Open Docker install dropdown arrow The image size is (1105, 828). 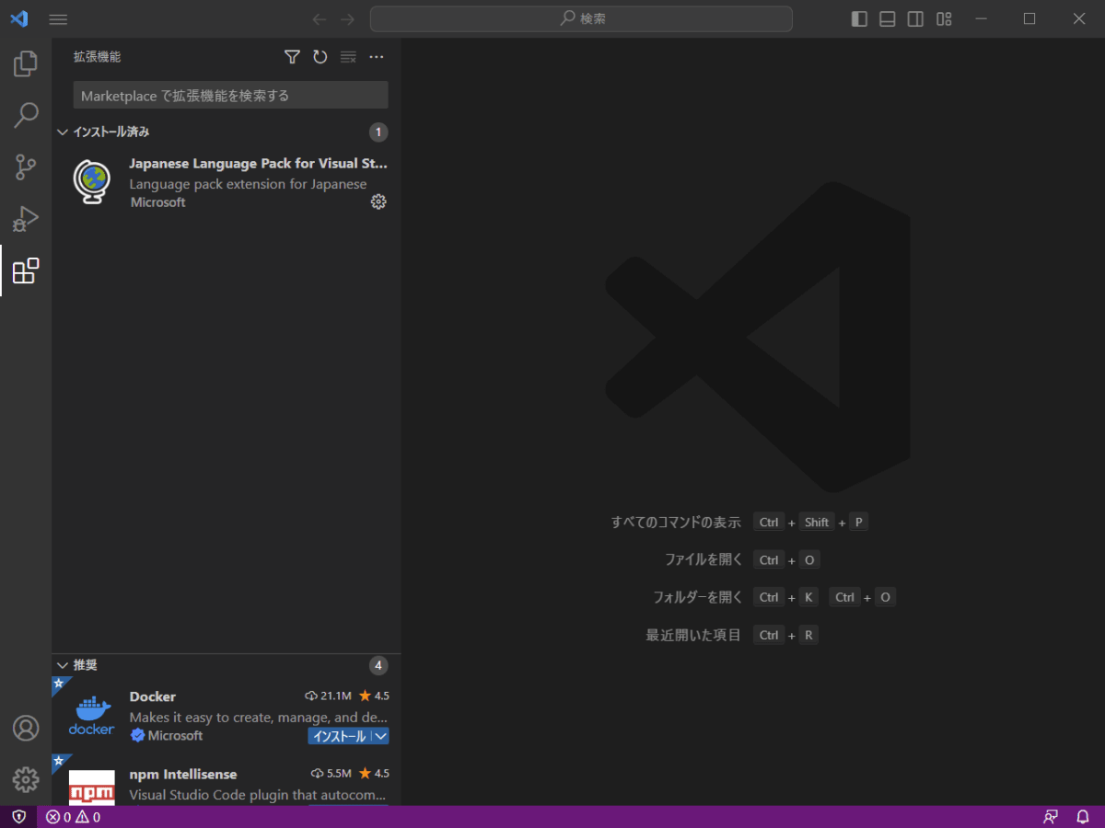tap(380, 736)
